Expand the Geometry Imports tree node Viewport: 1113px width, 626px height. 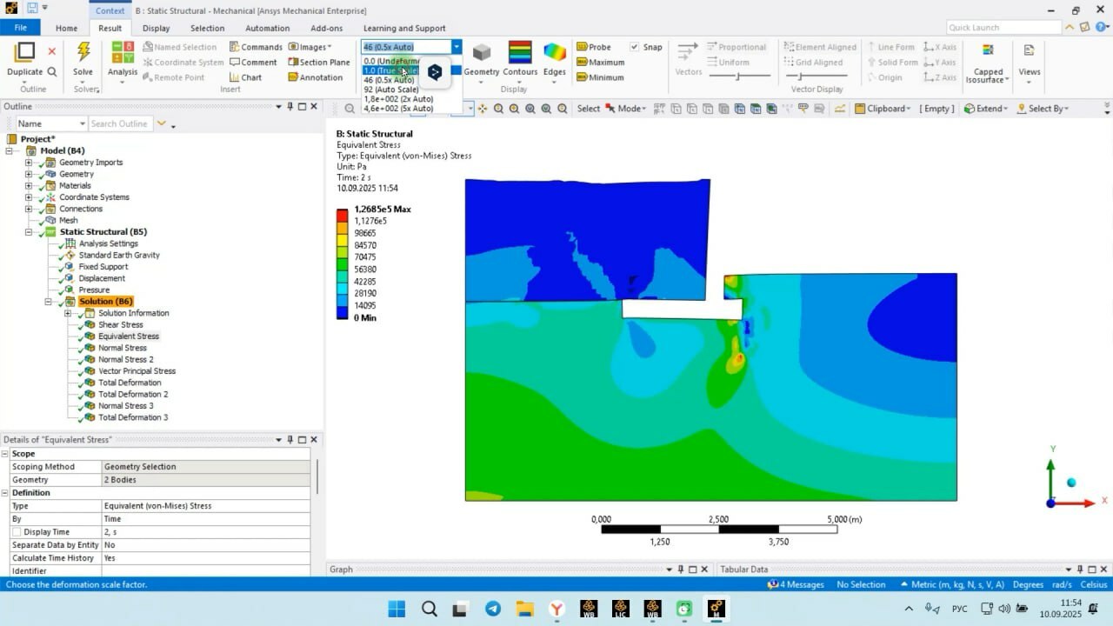(x=29, y=163)
